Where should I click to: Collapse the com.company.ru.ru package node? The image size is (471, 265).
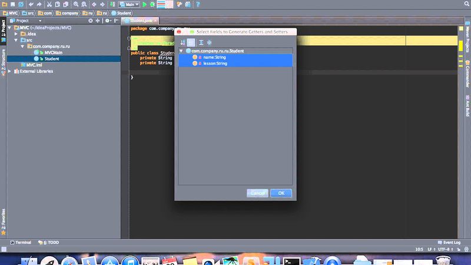coord(22,47)
